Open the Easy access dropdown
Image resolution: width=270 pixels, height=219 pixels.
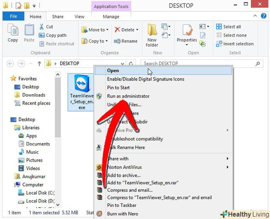point(166,35)
